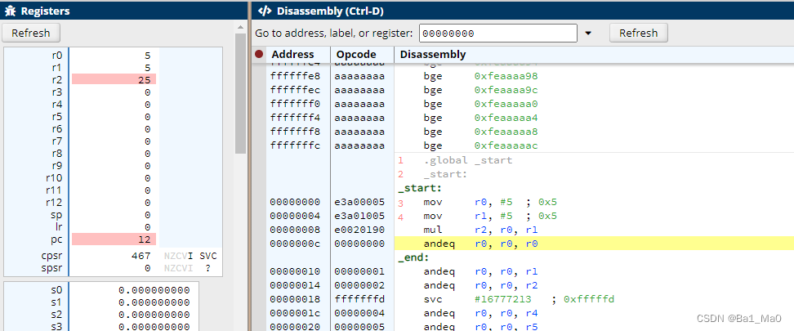The image size is (794, 331).
Task: Click address 0000001c row
Action: coord(295,313)
